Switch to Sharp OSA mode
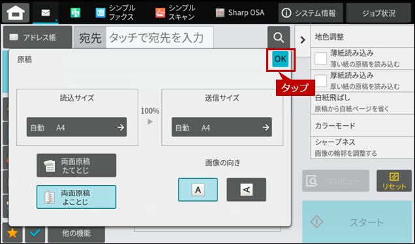The image size is (415, 244). coord(239,12)
